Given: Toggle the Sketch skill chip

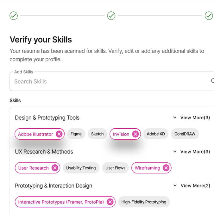Looking at the screenshot, I should click(x=97, y=134).
